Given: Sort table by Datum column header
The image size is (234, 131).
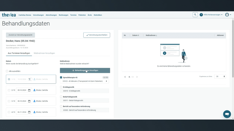Looking at the screenshot, I should (136, 35).
